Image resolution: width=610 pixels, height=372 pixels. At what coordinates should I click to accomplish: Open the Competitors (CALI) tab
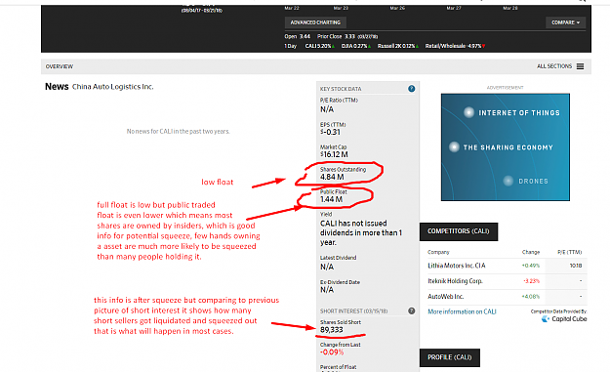(459, 231)
